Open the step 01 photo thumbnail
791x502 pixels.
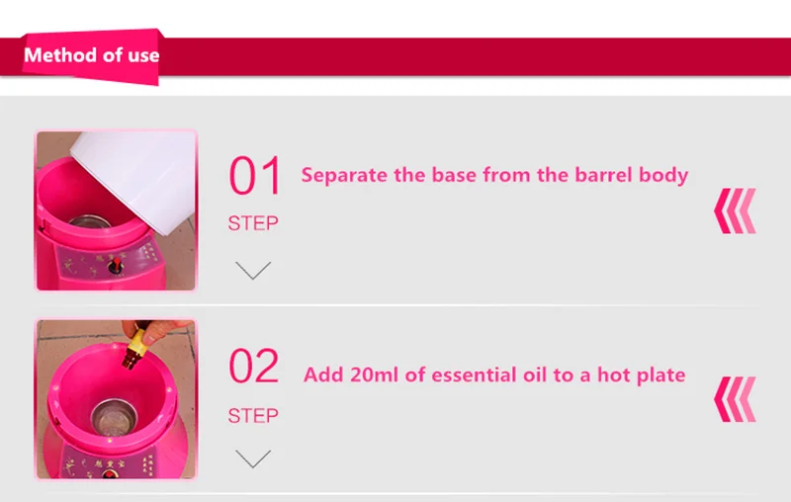tap(116, 210)
